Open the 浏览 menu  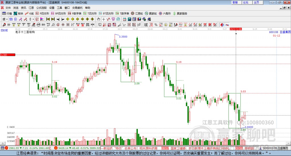(x=16, y=8)
